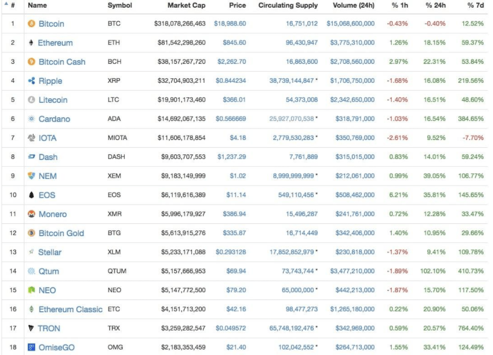Click the MIOTA symbol cell
493x355 pixels.
[x=117, y=138]
